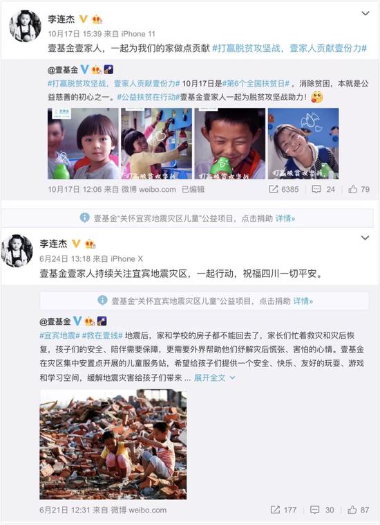Image resolution: width=380 pixels, height=525 pixels.
Task: Open the second post's top-right chevron menu
Action: [x=365, y=238]
